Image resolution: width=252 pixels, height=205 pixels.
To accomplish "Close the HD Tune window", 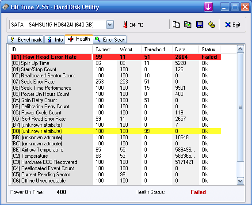I will 245,7.
